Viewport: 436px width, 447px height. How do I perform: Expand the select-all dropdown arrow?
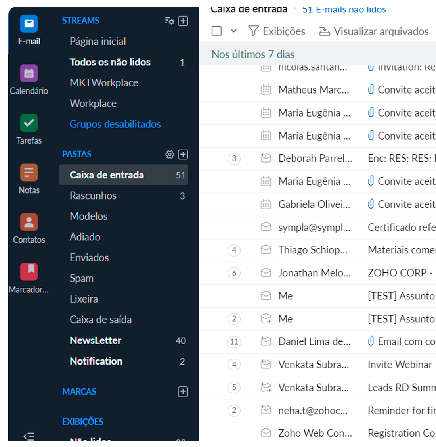pyautogui.click(x=234, y=31)
